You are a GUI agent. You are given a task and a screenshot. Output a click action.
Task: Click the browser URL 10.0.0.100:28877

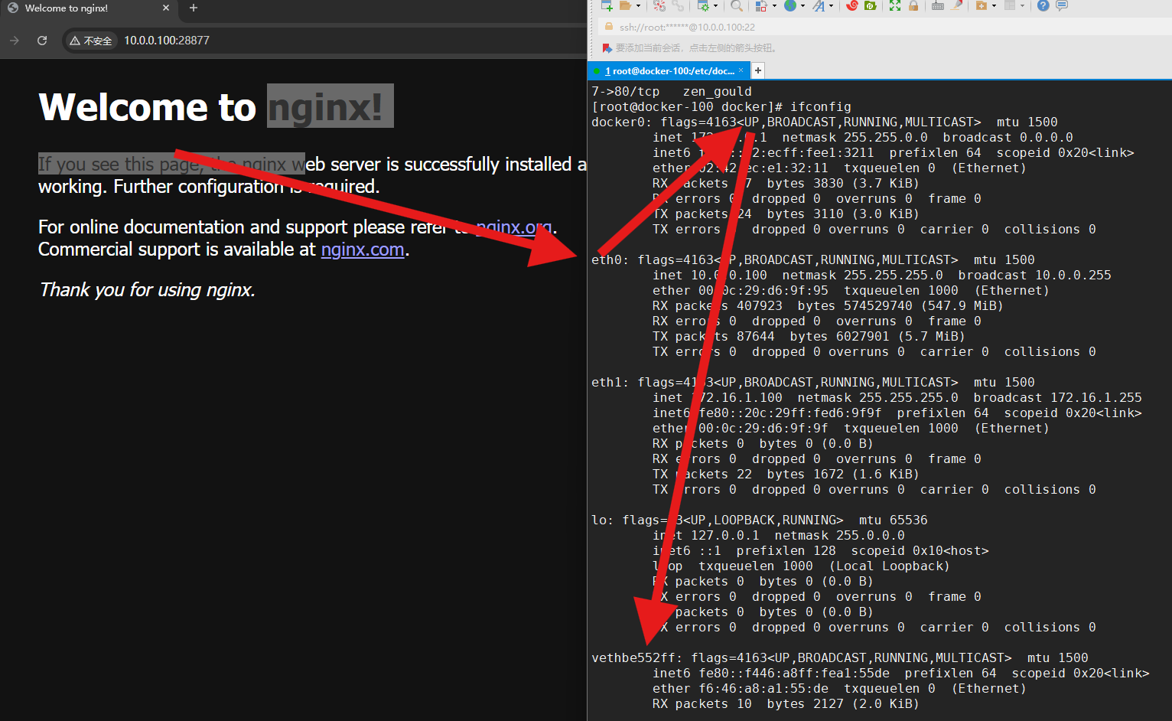pos(167,41)
